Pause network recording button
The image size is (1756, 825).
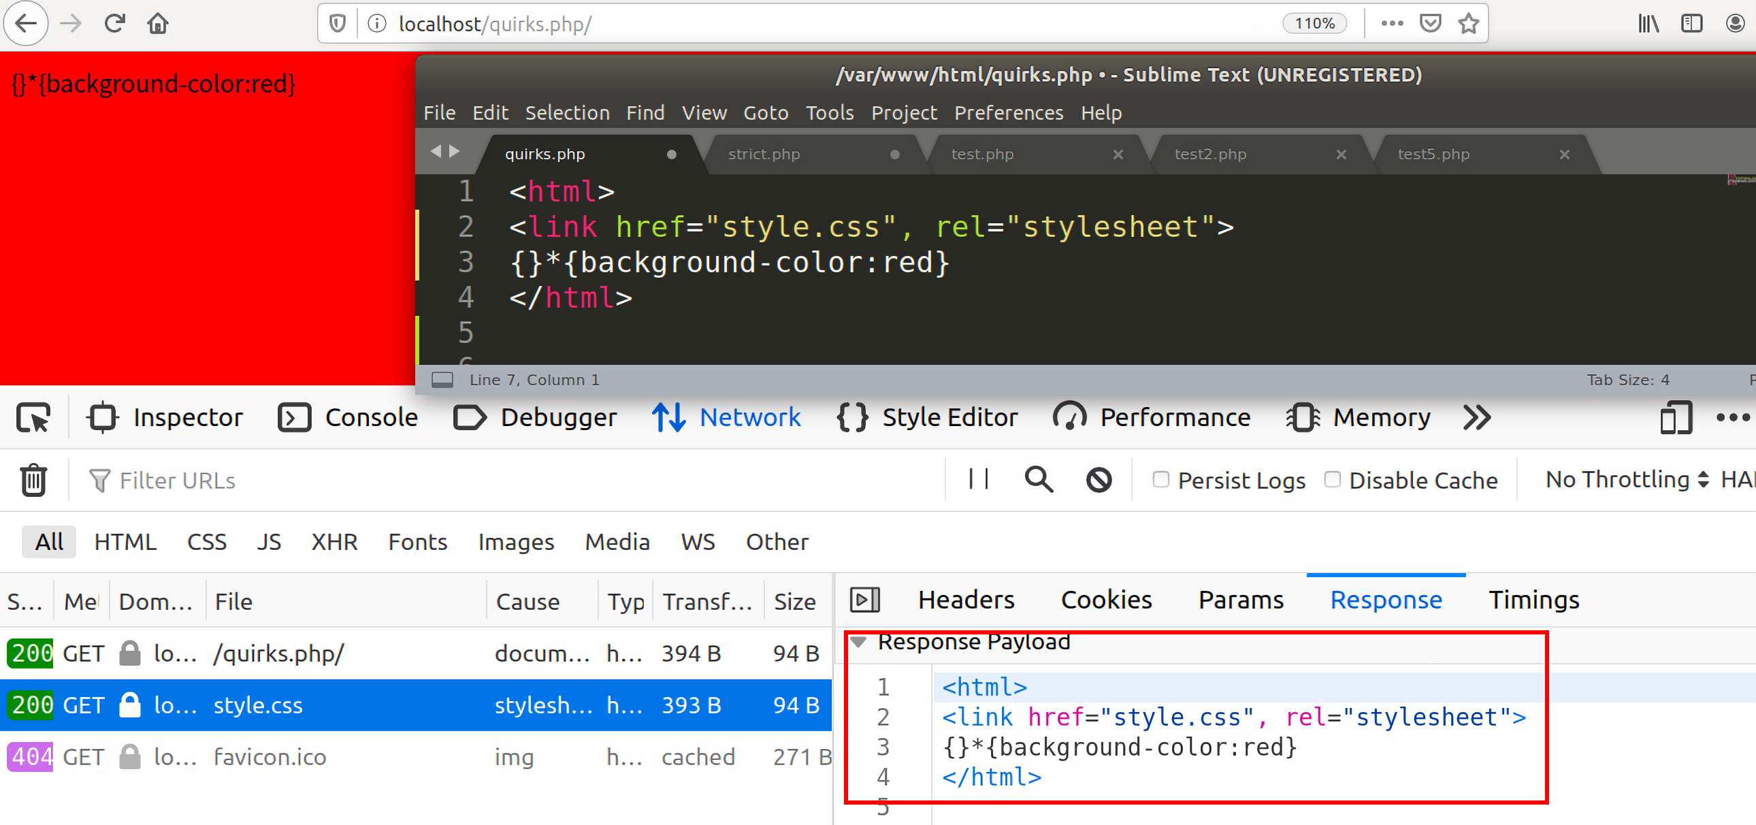pos(979,479)
